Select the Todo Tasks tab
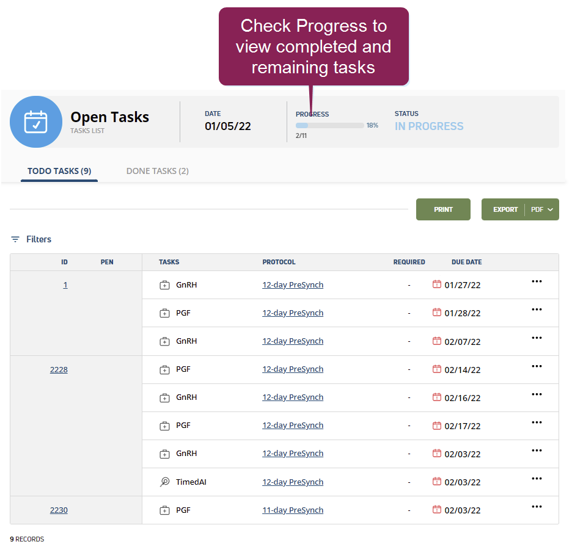Screen dimensions: 572x547 pyautogui.click(x=59, y=171)
